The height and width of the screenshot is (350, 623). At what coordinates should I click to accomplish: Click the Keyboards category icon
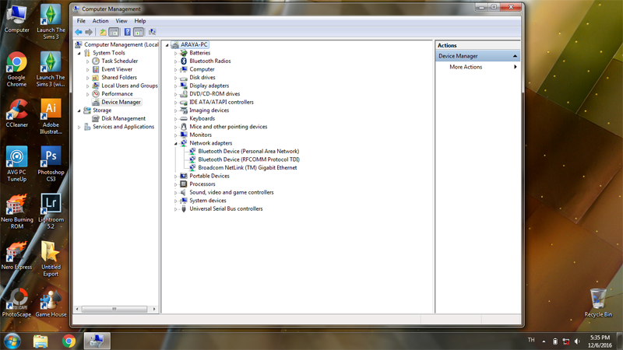[x=184, y=119]
